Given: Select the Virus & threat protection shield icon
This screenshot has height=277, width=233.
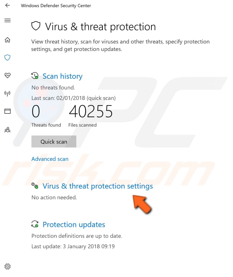Looking at the screenshot, I should click(7, 58).
